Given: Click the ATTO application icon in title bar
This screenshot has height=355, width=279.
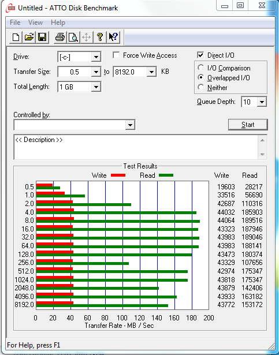Looking at the screenshot, I should click(10, 8).
